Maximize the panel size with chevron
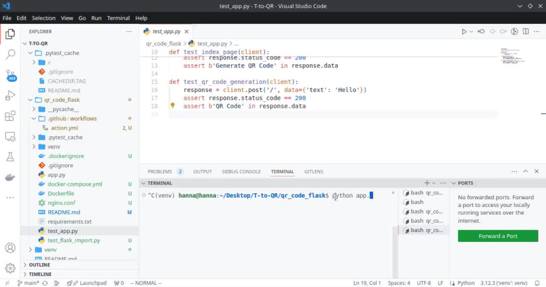Viewport: 546px width, 287px height. 525,172
